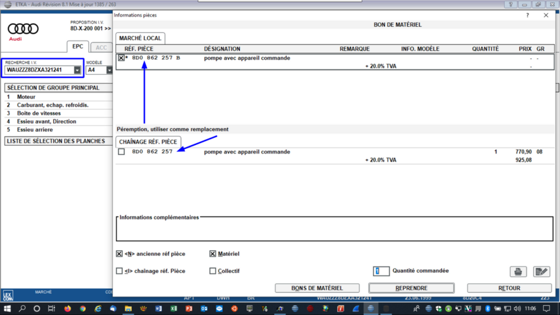Click the help question mark in dialog
Viewport: 560px width, 315px height.
click(527, 15)
